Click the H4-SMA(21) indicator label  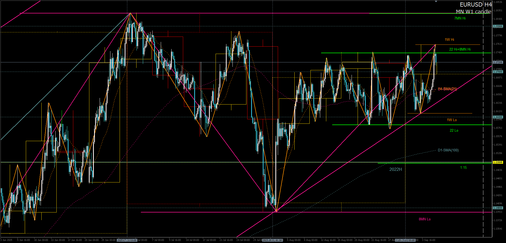[x=447, y=89]
